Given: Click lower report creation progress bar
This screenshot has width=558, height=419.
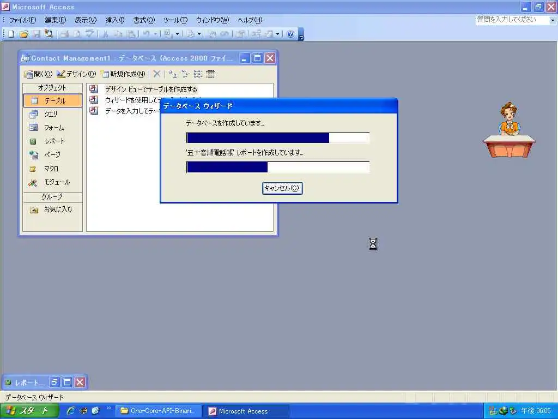Looking at the screenshot, I should pyautogui.click(x=278, y=167).
